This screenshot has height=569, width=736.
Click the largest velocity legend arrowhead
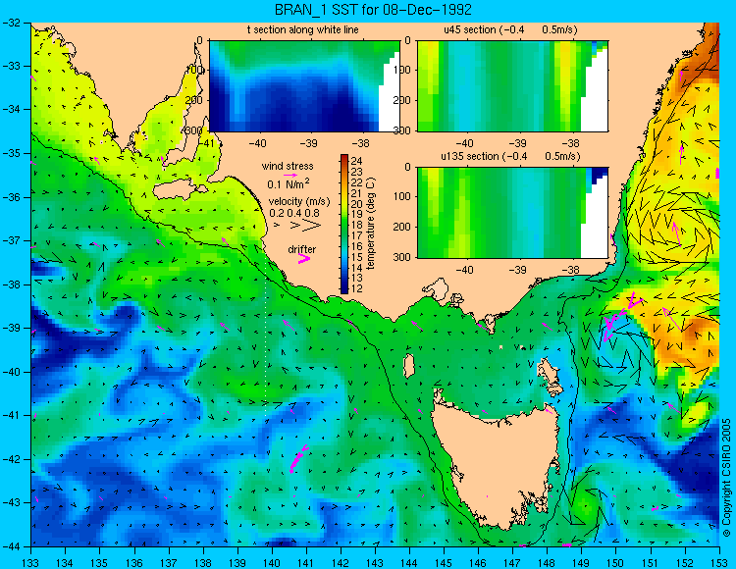point(312,226)
